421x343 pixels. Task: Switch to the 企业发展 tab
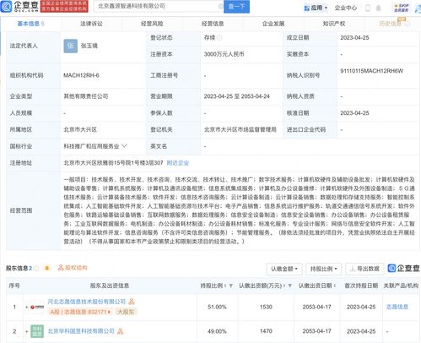tap(273, 24)
